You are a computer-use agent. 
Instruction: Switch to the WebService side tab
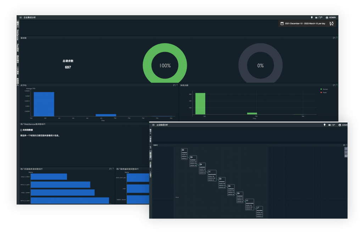18,35
